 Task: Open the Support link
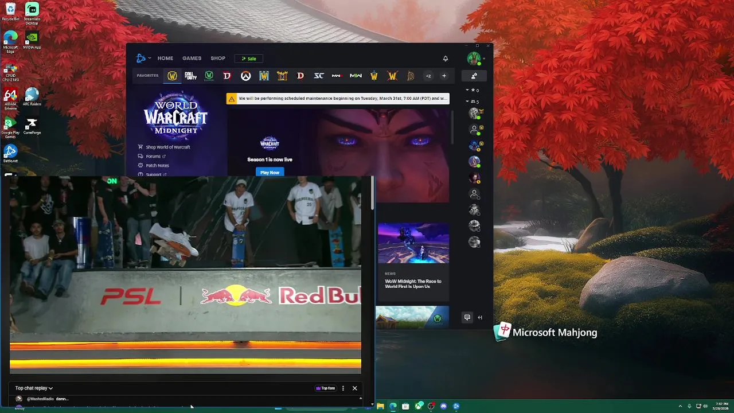coord(152,174)
